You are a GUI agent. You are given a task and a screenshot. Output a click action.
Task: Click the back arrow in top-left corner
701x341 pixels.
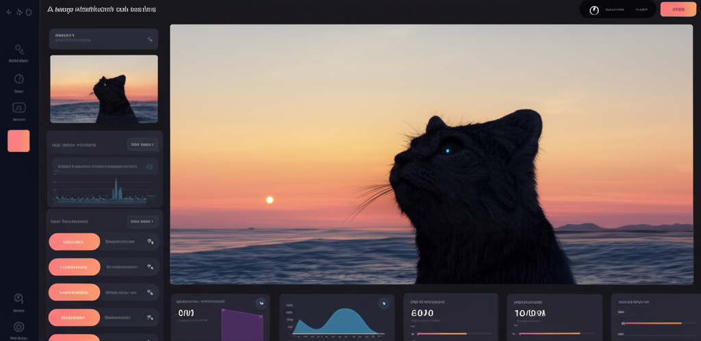[9, 12]
